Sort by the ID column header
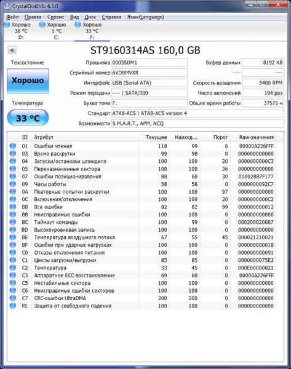This screenshot has height=369, width=291. click(25, 137)
